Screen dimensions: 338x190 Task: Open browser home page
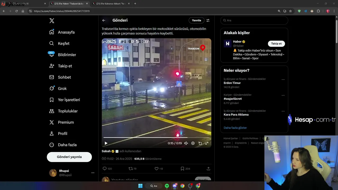coord(23,11)
